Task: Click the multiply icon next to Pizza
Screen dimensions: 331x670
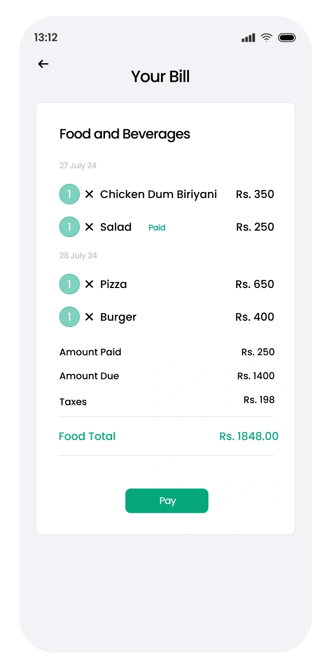Action: tap(89, 284)
